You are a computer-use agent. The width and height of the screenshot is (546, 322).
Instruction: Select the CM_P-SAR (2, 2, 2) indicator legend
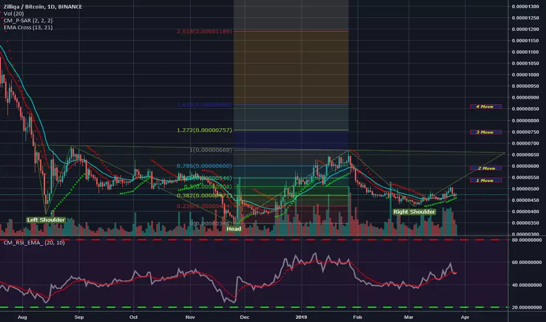28,20
